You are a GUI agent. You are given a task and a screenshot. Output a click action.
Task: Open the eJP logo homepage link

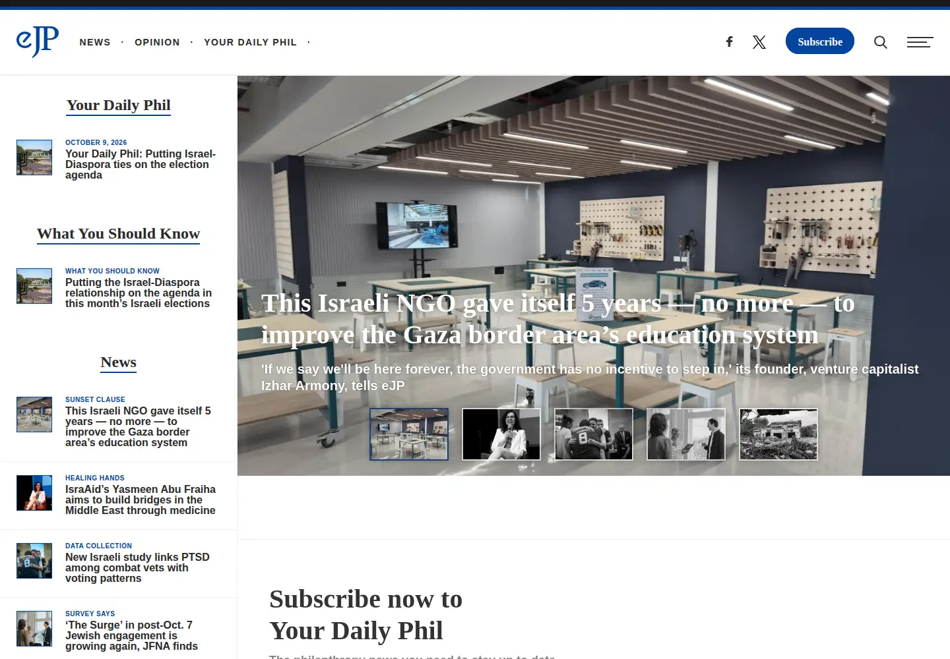[x=38, y=42]
